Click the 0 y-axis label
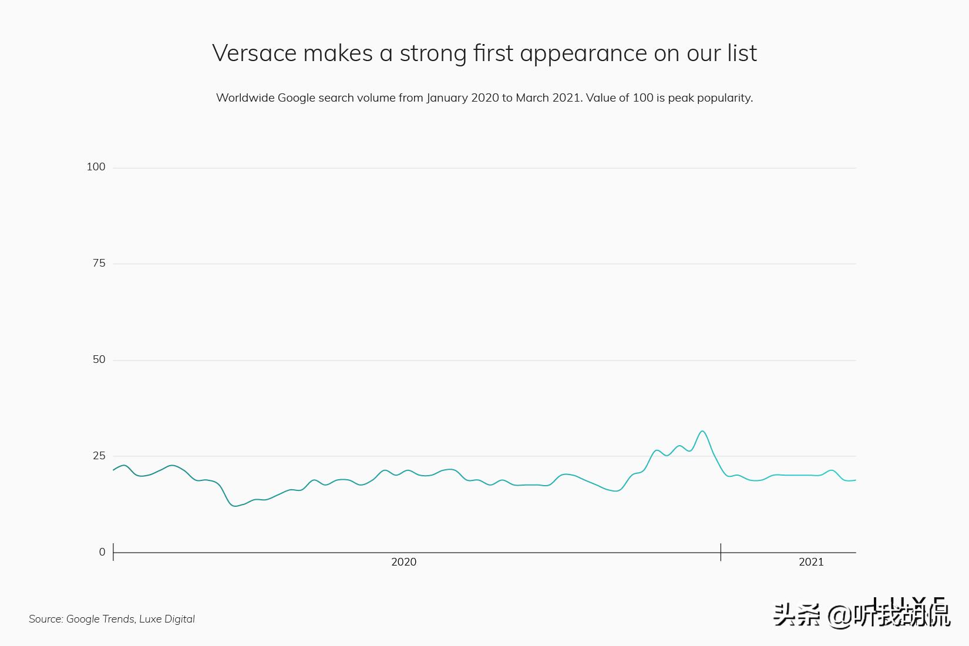 tap(102, 552)
